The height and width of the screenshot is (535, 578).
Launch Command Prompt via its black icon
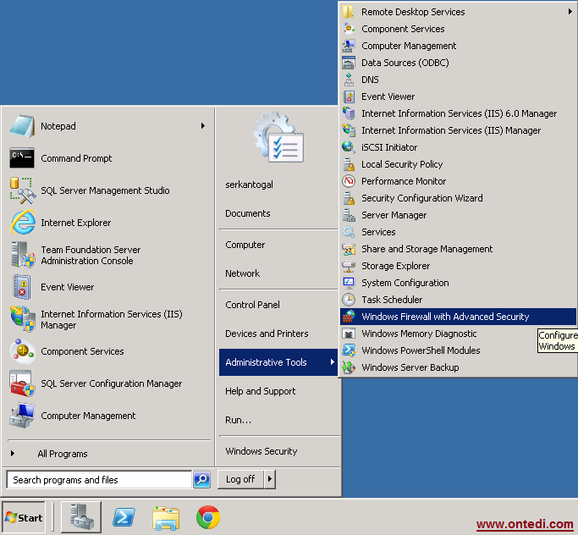click(x=22, y=158)
